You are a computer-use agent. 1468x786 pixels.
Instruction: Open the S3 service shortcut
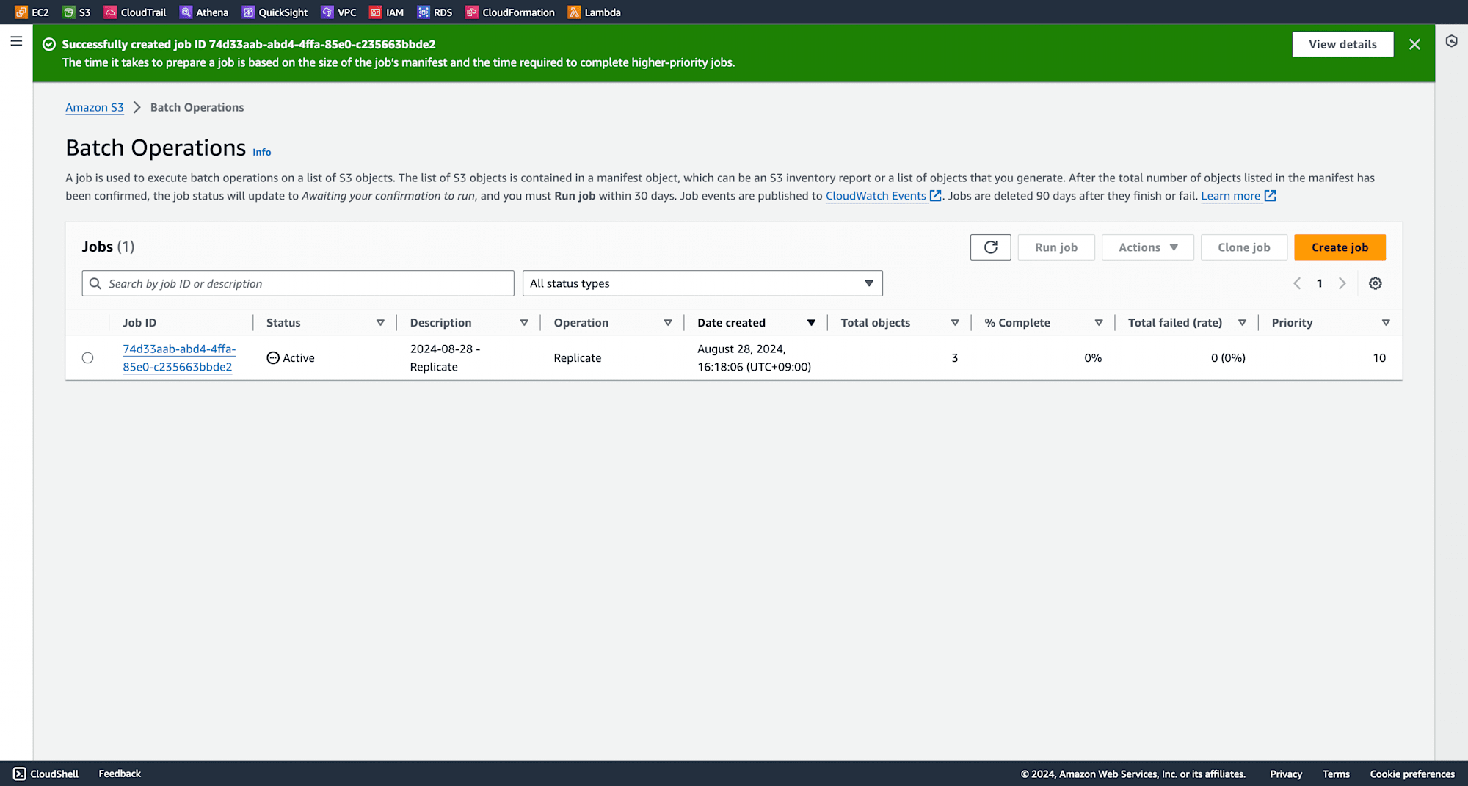pyautogui.click(x=76, y=12)
